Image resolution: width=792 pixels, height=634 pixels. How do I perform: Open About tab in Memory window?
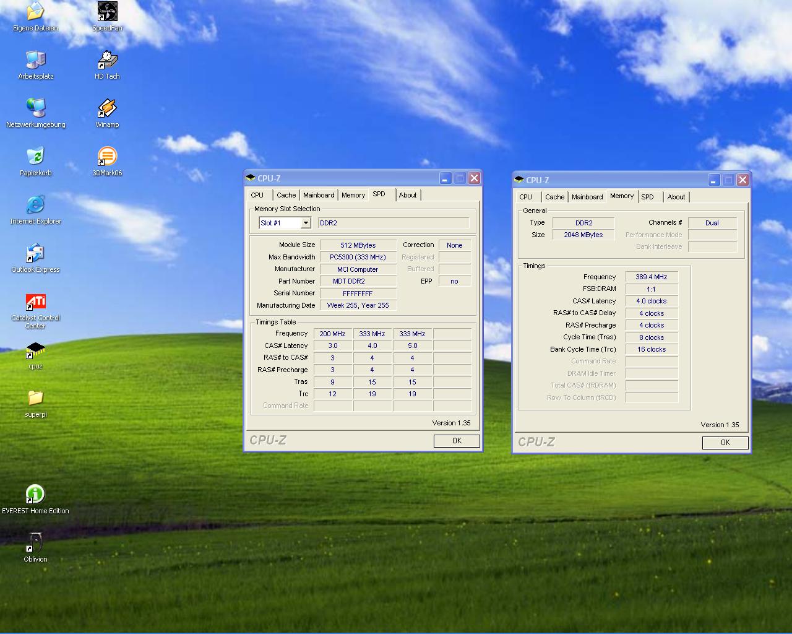(x=676, y=197)
